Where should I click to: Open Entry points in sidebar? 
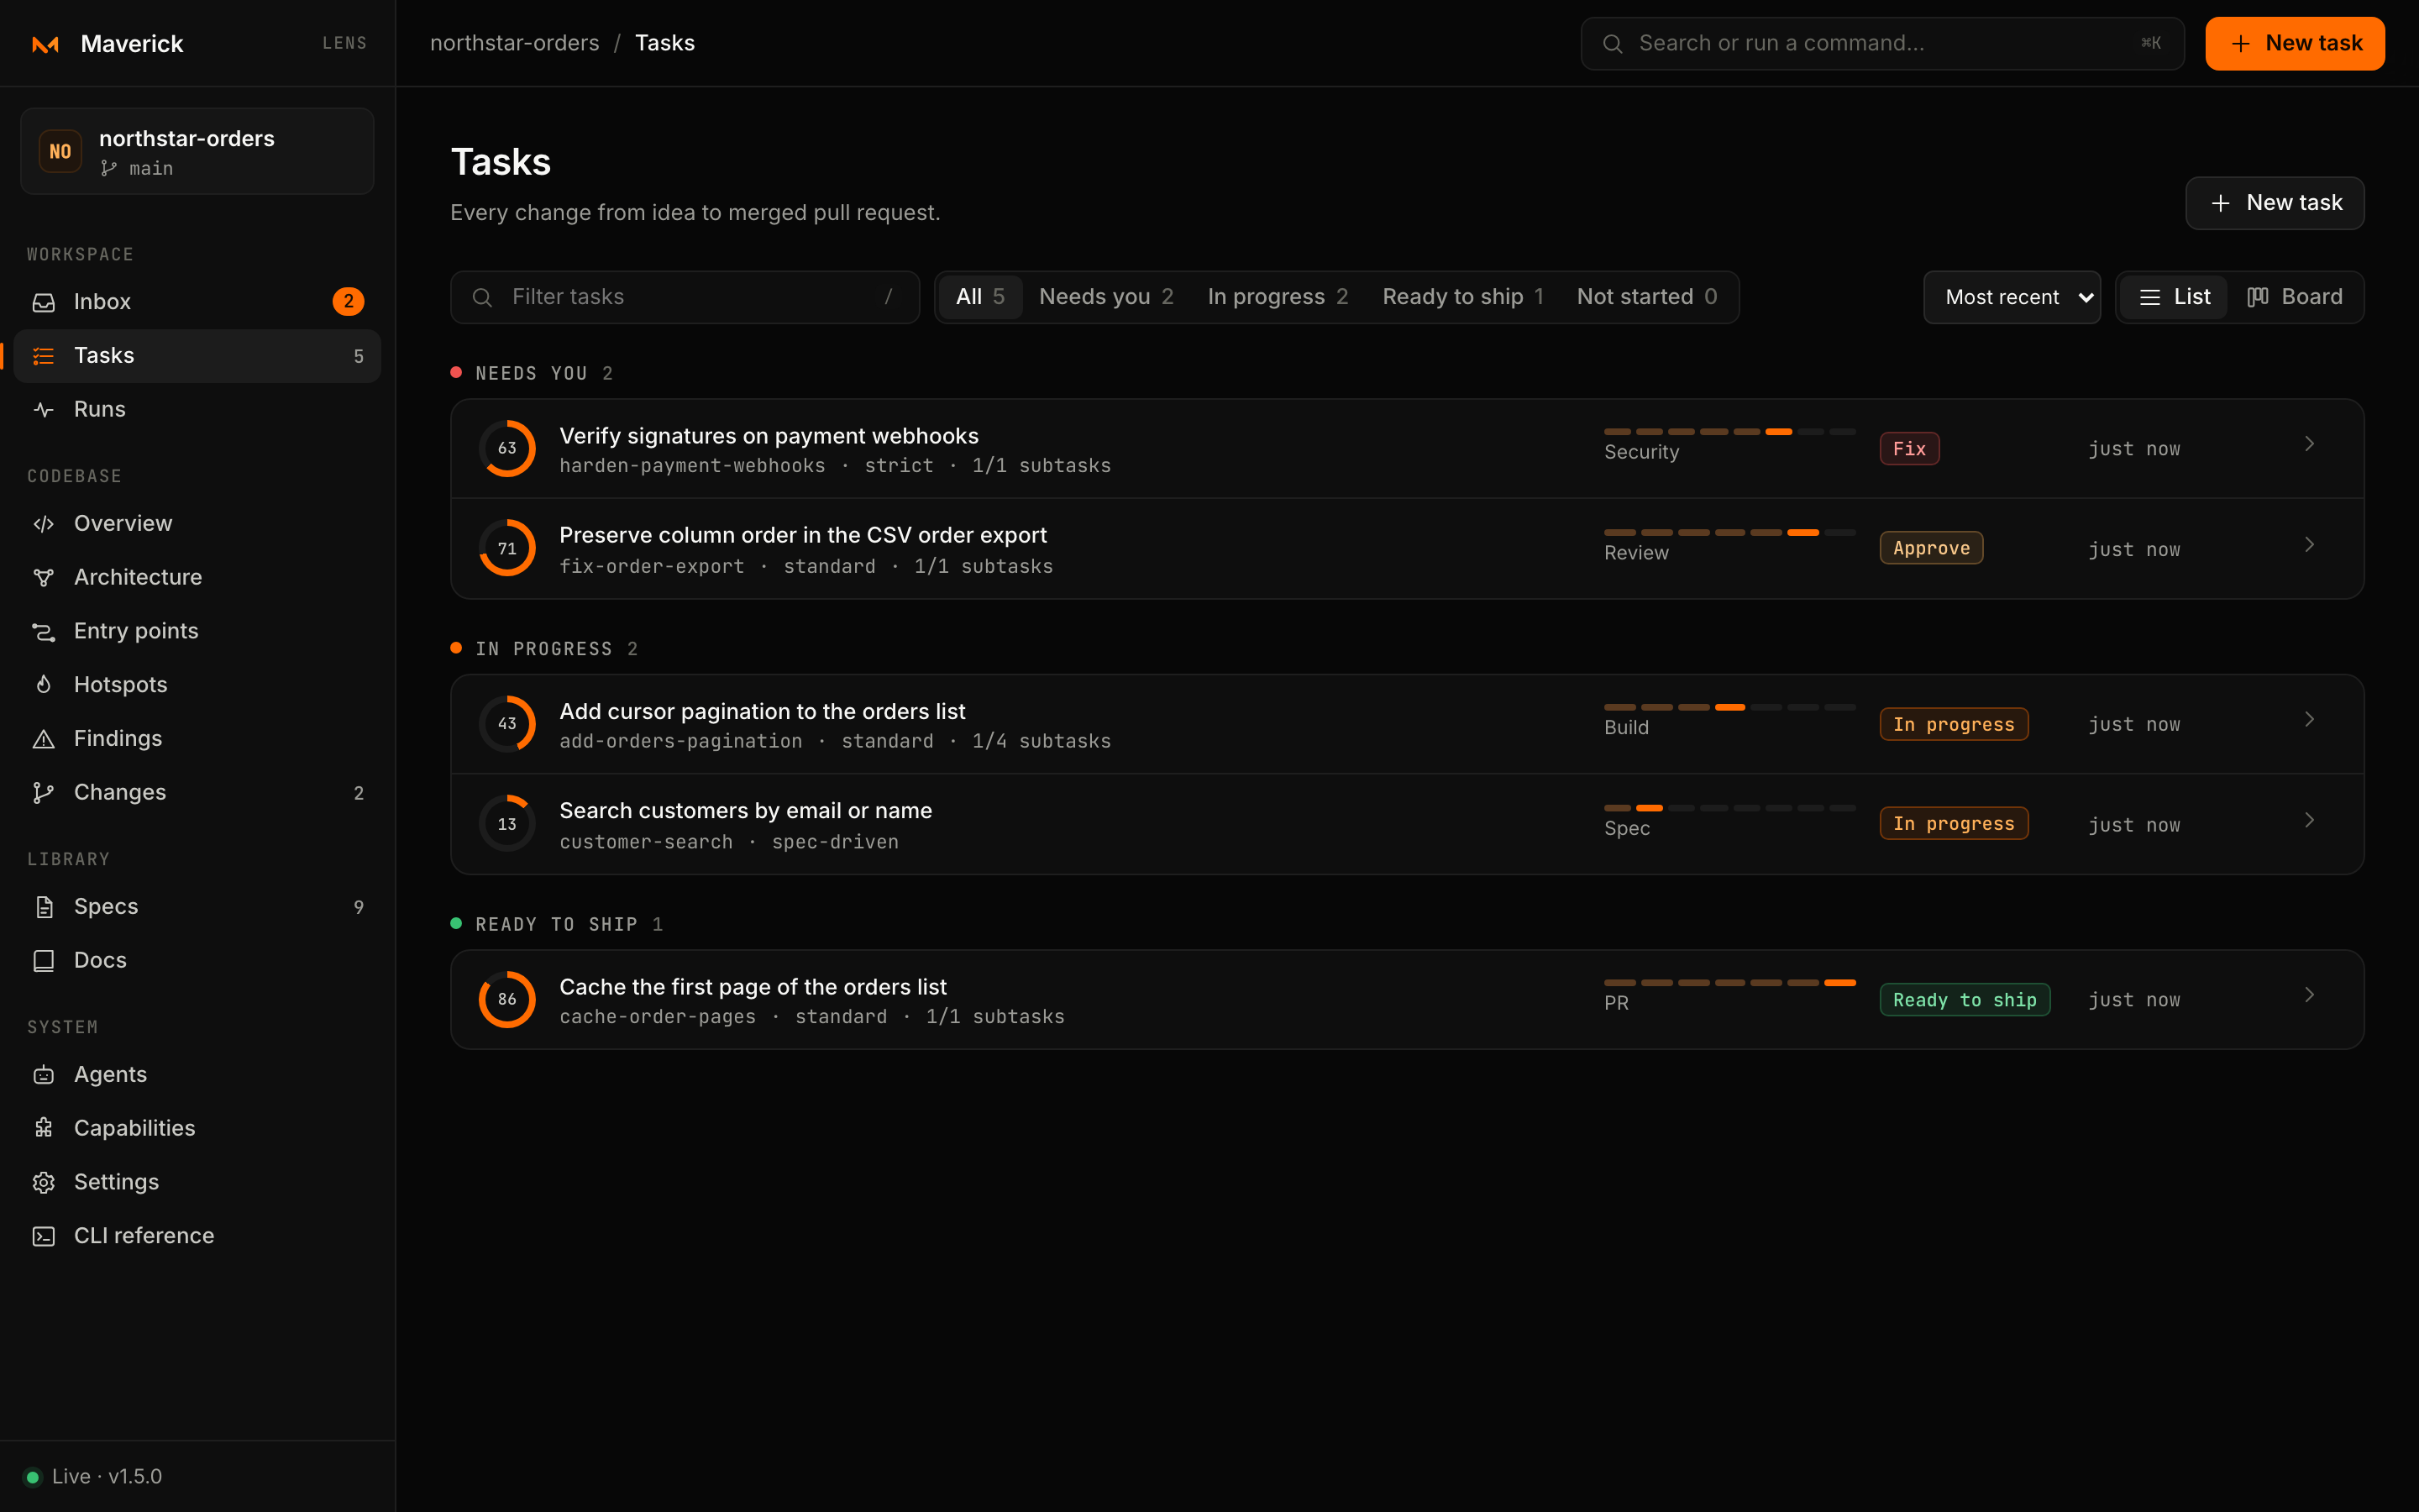197,631
